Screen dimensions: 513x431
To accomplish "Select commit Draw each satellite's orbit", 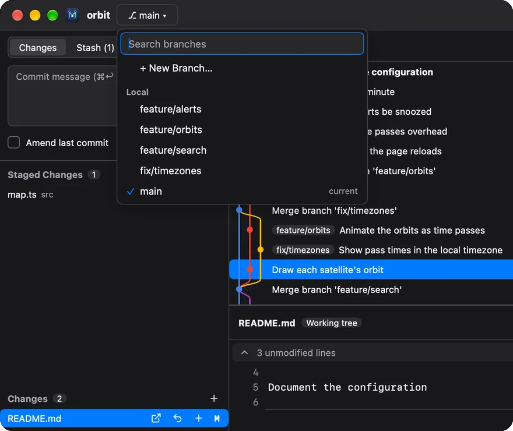I will pos(371,270).
